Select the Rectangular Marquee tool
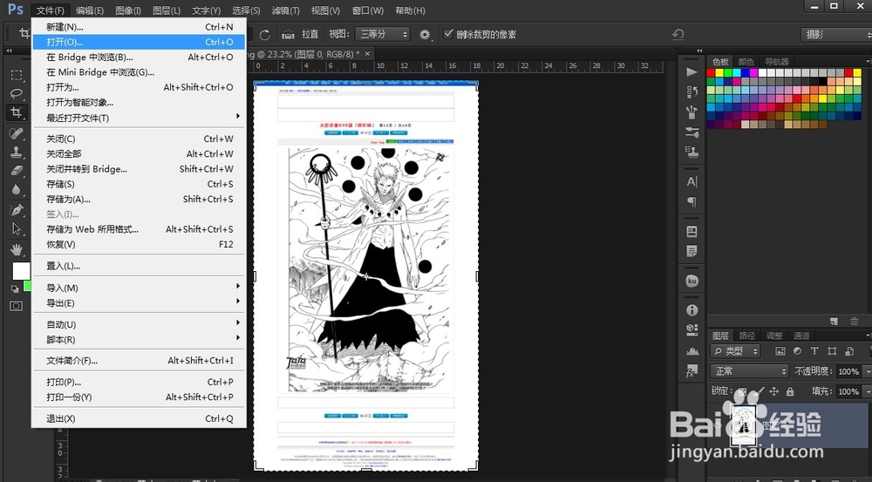Viewport: 872px width, 482px height. click(17, 75)
